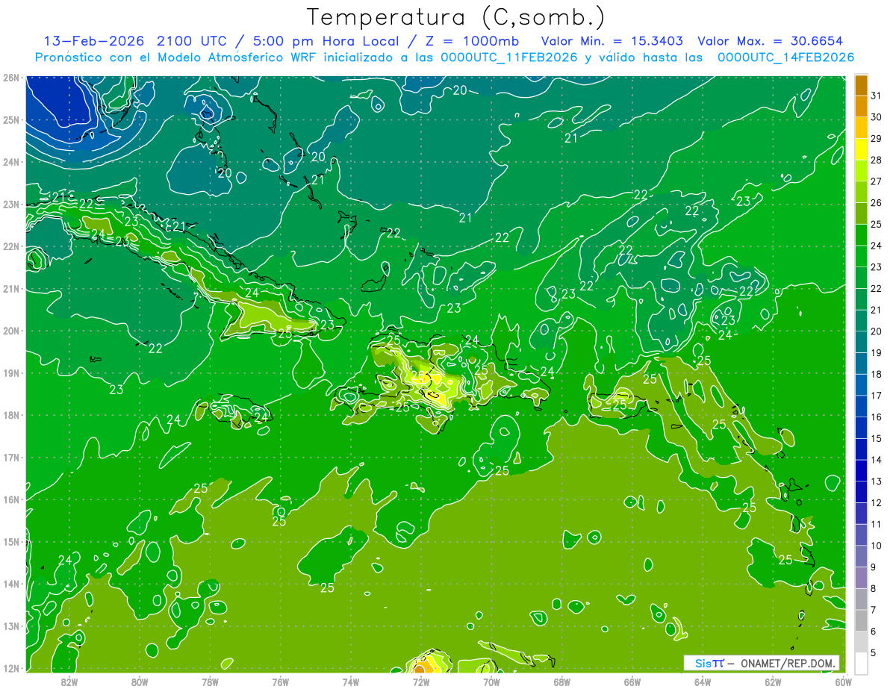Click the "19N" latitude axis label
896x692 pixels.
click(10, 373)
